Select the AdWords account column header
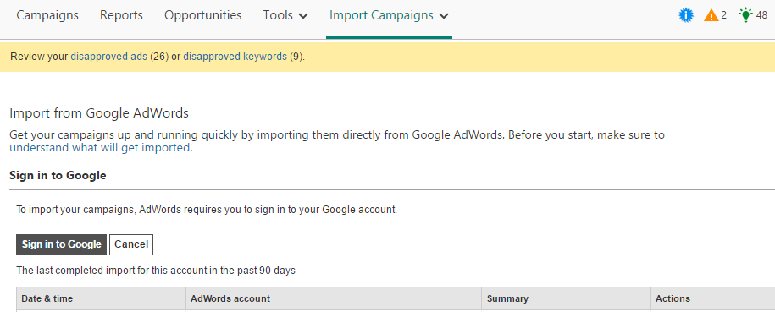This screenshot has width=775, height=312. 334,298
